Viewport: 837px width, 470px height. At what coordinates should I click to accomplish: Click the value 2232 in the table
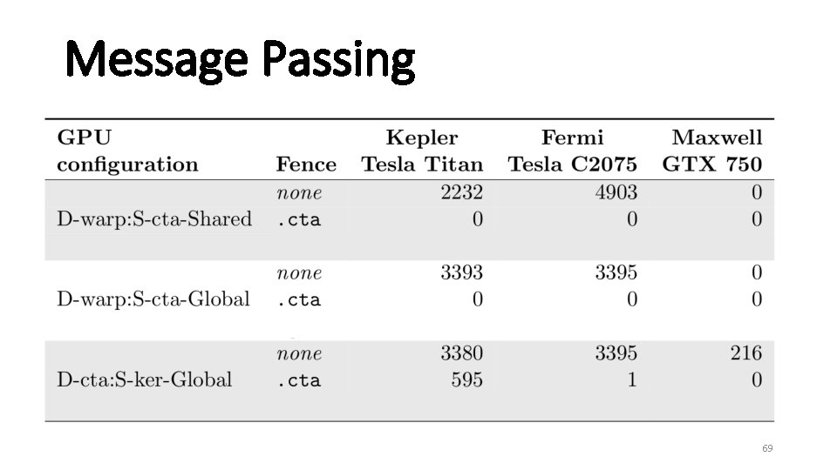[461, 192]
